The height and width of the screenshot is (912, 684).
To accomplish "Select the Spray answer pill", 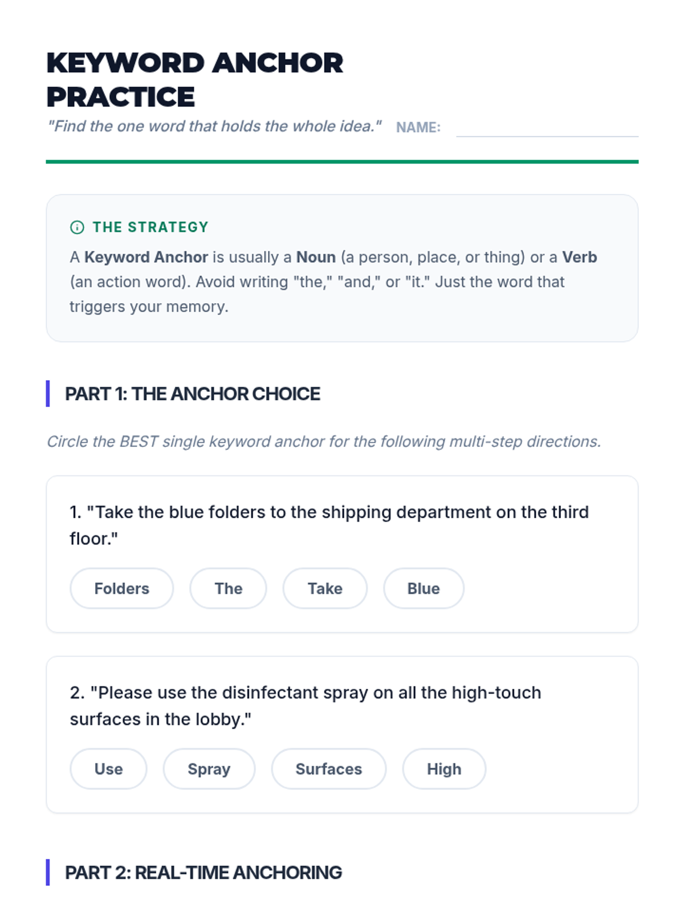I will point(209,769).
